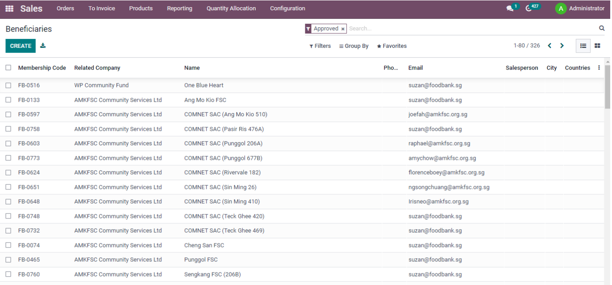Check the FB-0773 row checkbox

9,158
